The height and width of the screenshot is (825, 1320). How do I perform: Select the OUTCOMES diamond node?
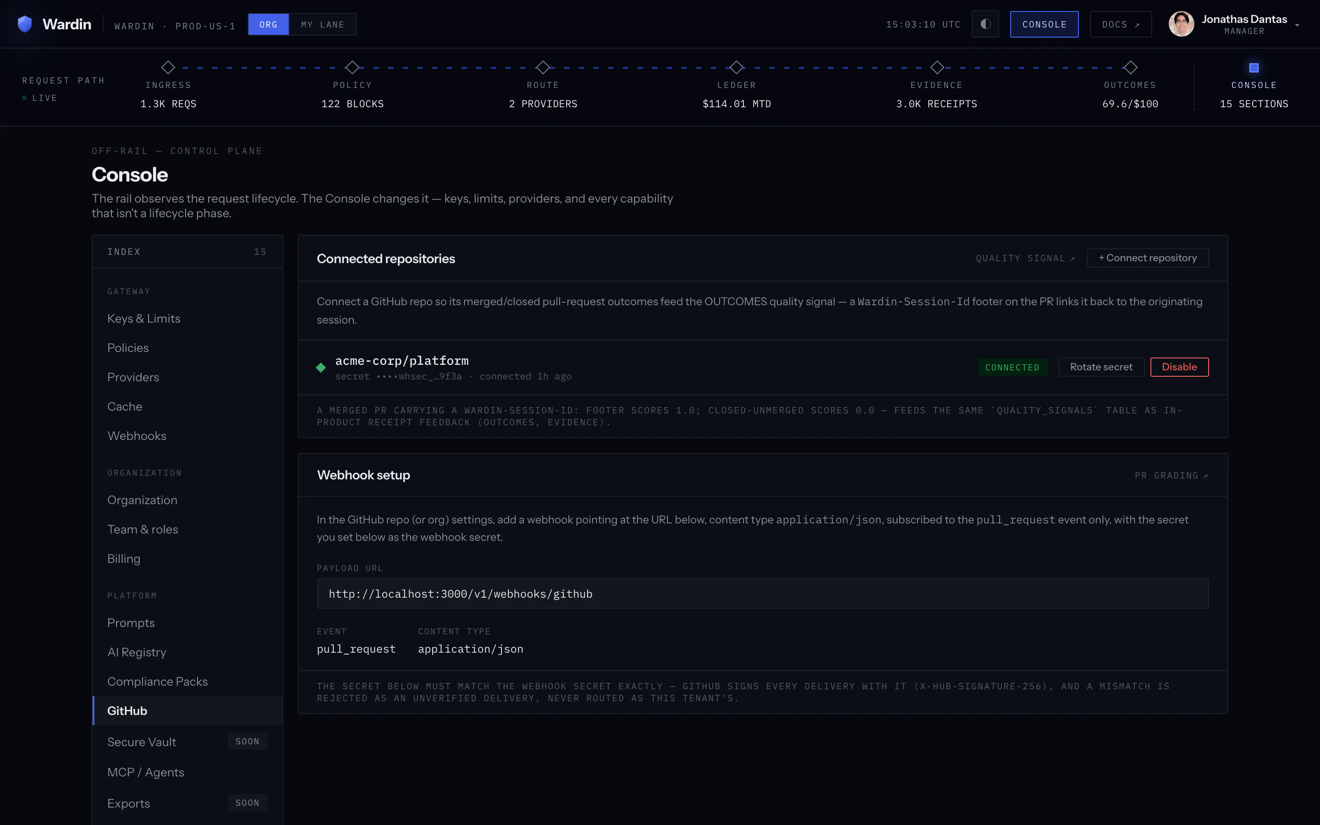tap(1130, 67)
